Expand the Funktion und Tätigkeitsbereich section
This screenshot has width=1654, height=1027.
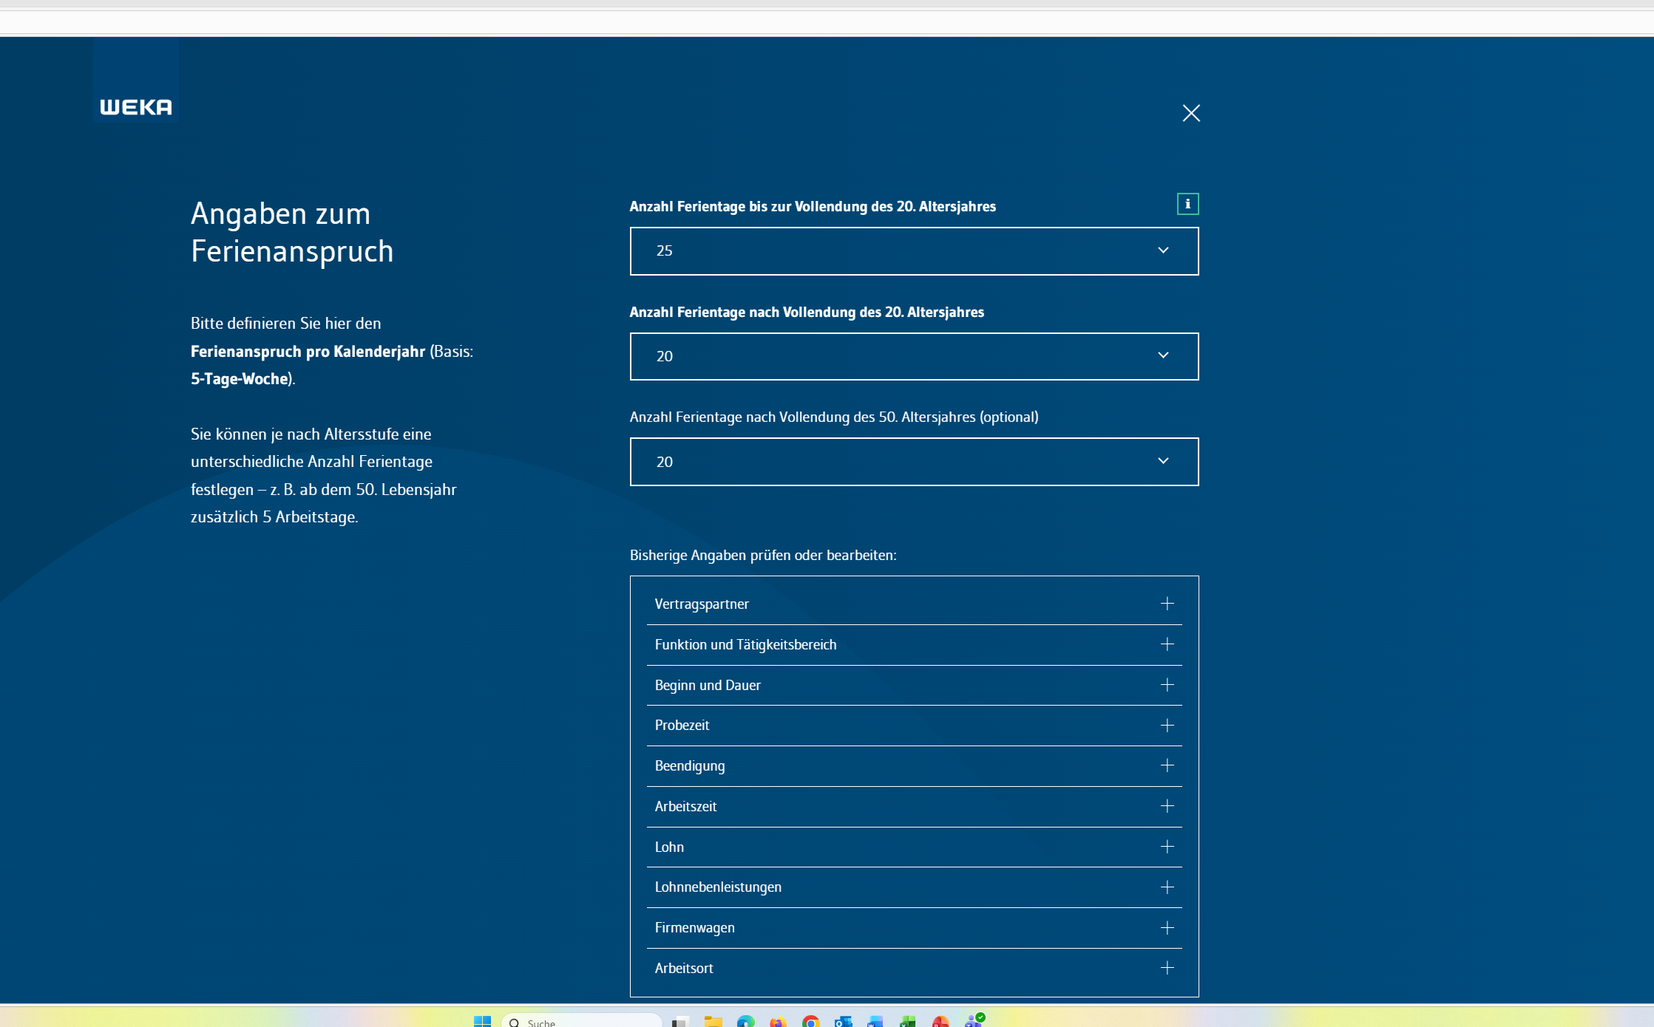point(914,645)
